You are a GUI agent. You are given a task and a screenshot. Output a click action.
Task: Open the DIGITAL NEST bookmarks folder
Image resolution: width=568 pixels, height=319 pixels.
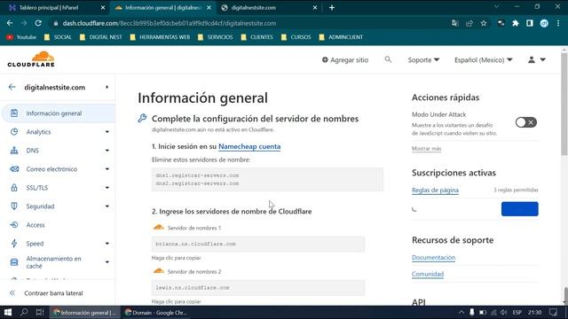coord(100,37)
